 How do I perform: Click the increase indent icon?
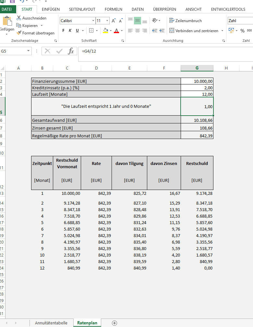[161, 31]
